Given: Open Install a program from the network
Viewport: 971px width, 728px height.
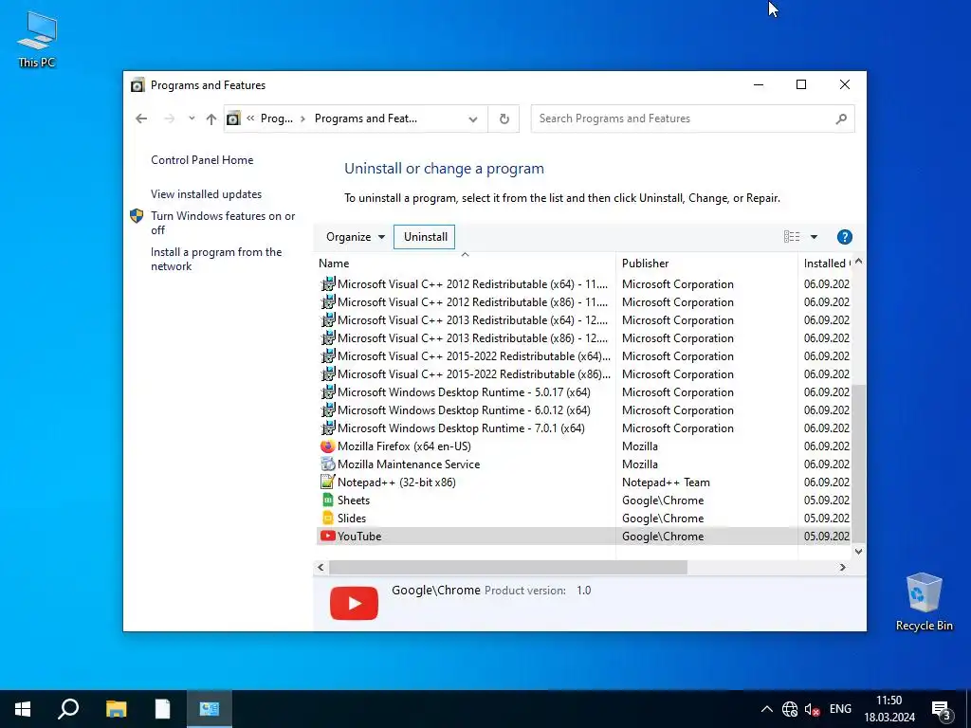Looking at the screenshot, I should 216,260.
